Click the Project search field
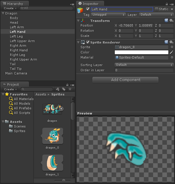This screenshot has height=184, width=175. coord(37,89)
